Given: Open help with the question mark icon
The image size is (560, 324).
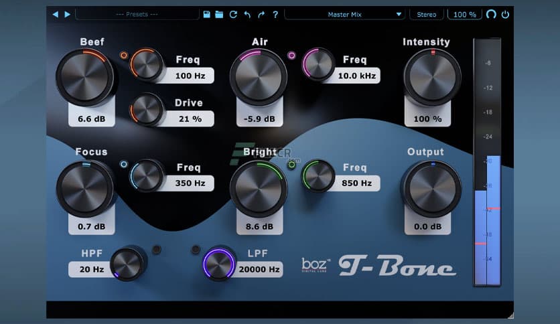Looking at the screenshot, I should [275, 14].
